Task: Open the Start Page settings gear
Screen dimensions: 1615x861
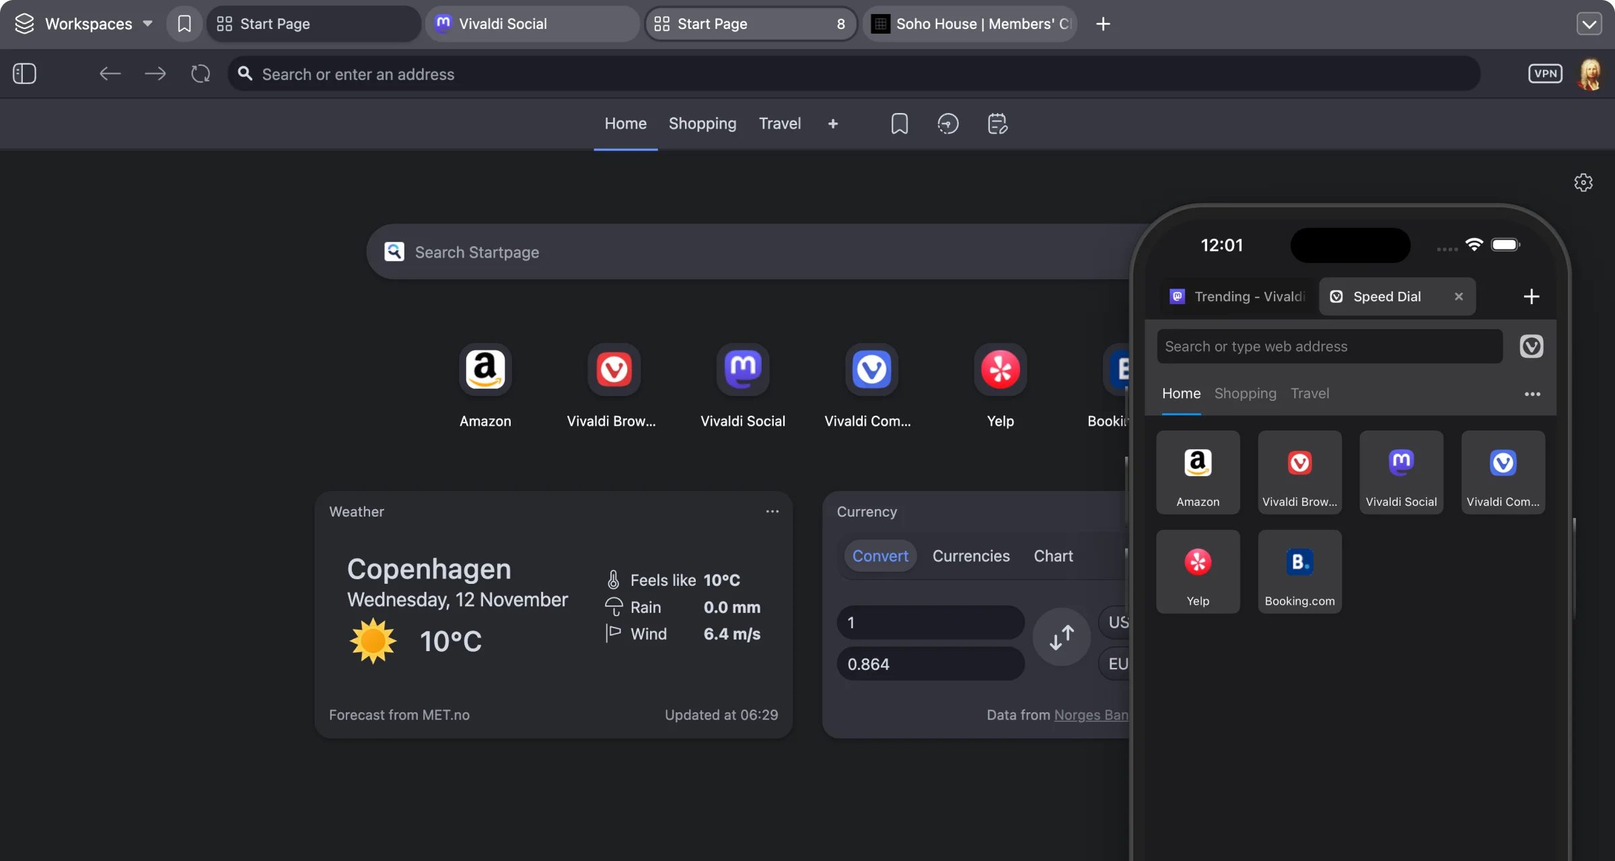Action: tap(1583, 182)
